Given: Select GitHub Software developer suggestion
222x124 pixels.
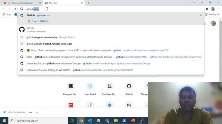Looking at the screenshot, I should 111,30.
